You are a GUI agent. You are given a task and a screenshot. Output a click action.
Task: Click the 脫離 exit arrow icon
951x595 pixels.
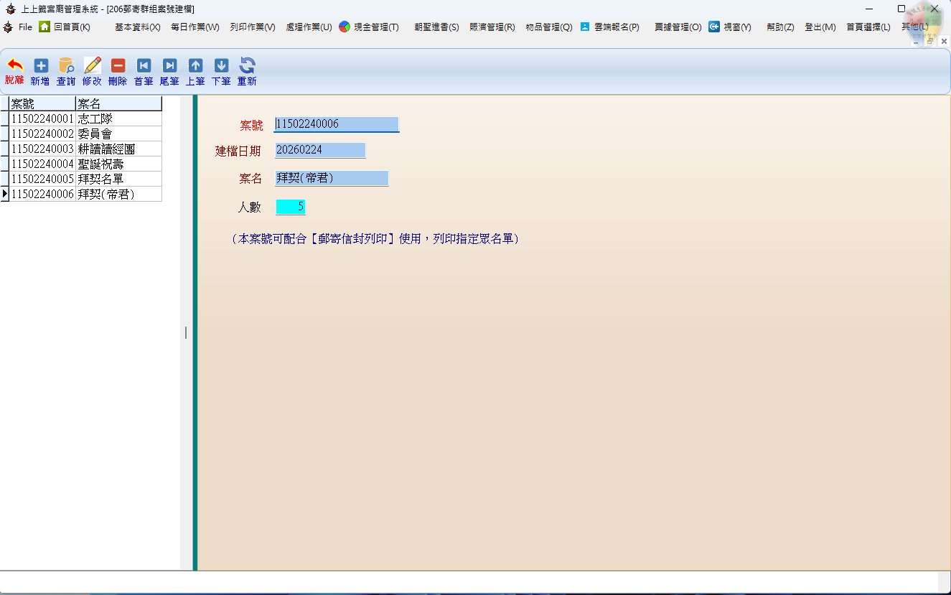pyautogui.click(x=14, y=66)
